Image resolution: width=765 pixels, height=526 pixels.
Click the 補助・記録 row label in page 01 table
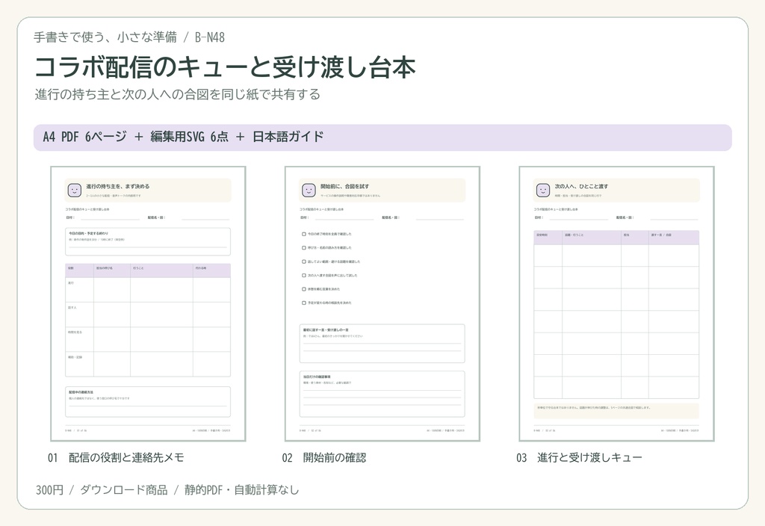[75, 357]
